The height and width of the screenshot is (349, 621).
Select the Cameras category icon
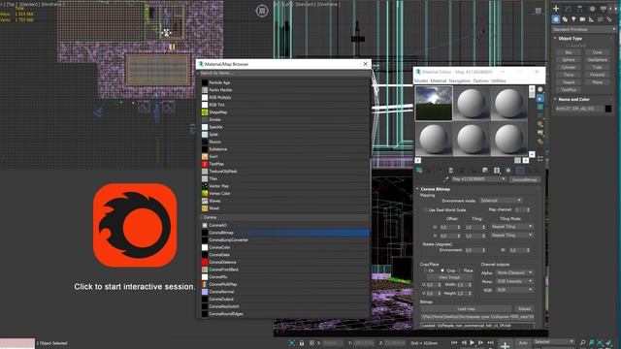pyautogui.click(x=582, y=19)
